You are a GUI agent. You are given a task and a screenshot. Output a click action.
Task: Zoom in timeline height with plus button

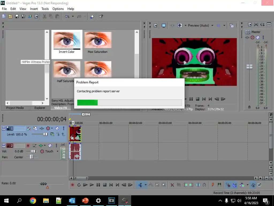pyautogui.click(x=271, y=167)
